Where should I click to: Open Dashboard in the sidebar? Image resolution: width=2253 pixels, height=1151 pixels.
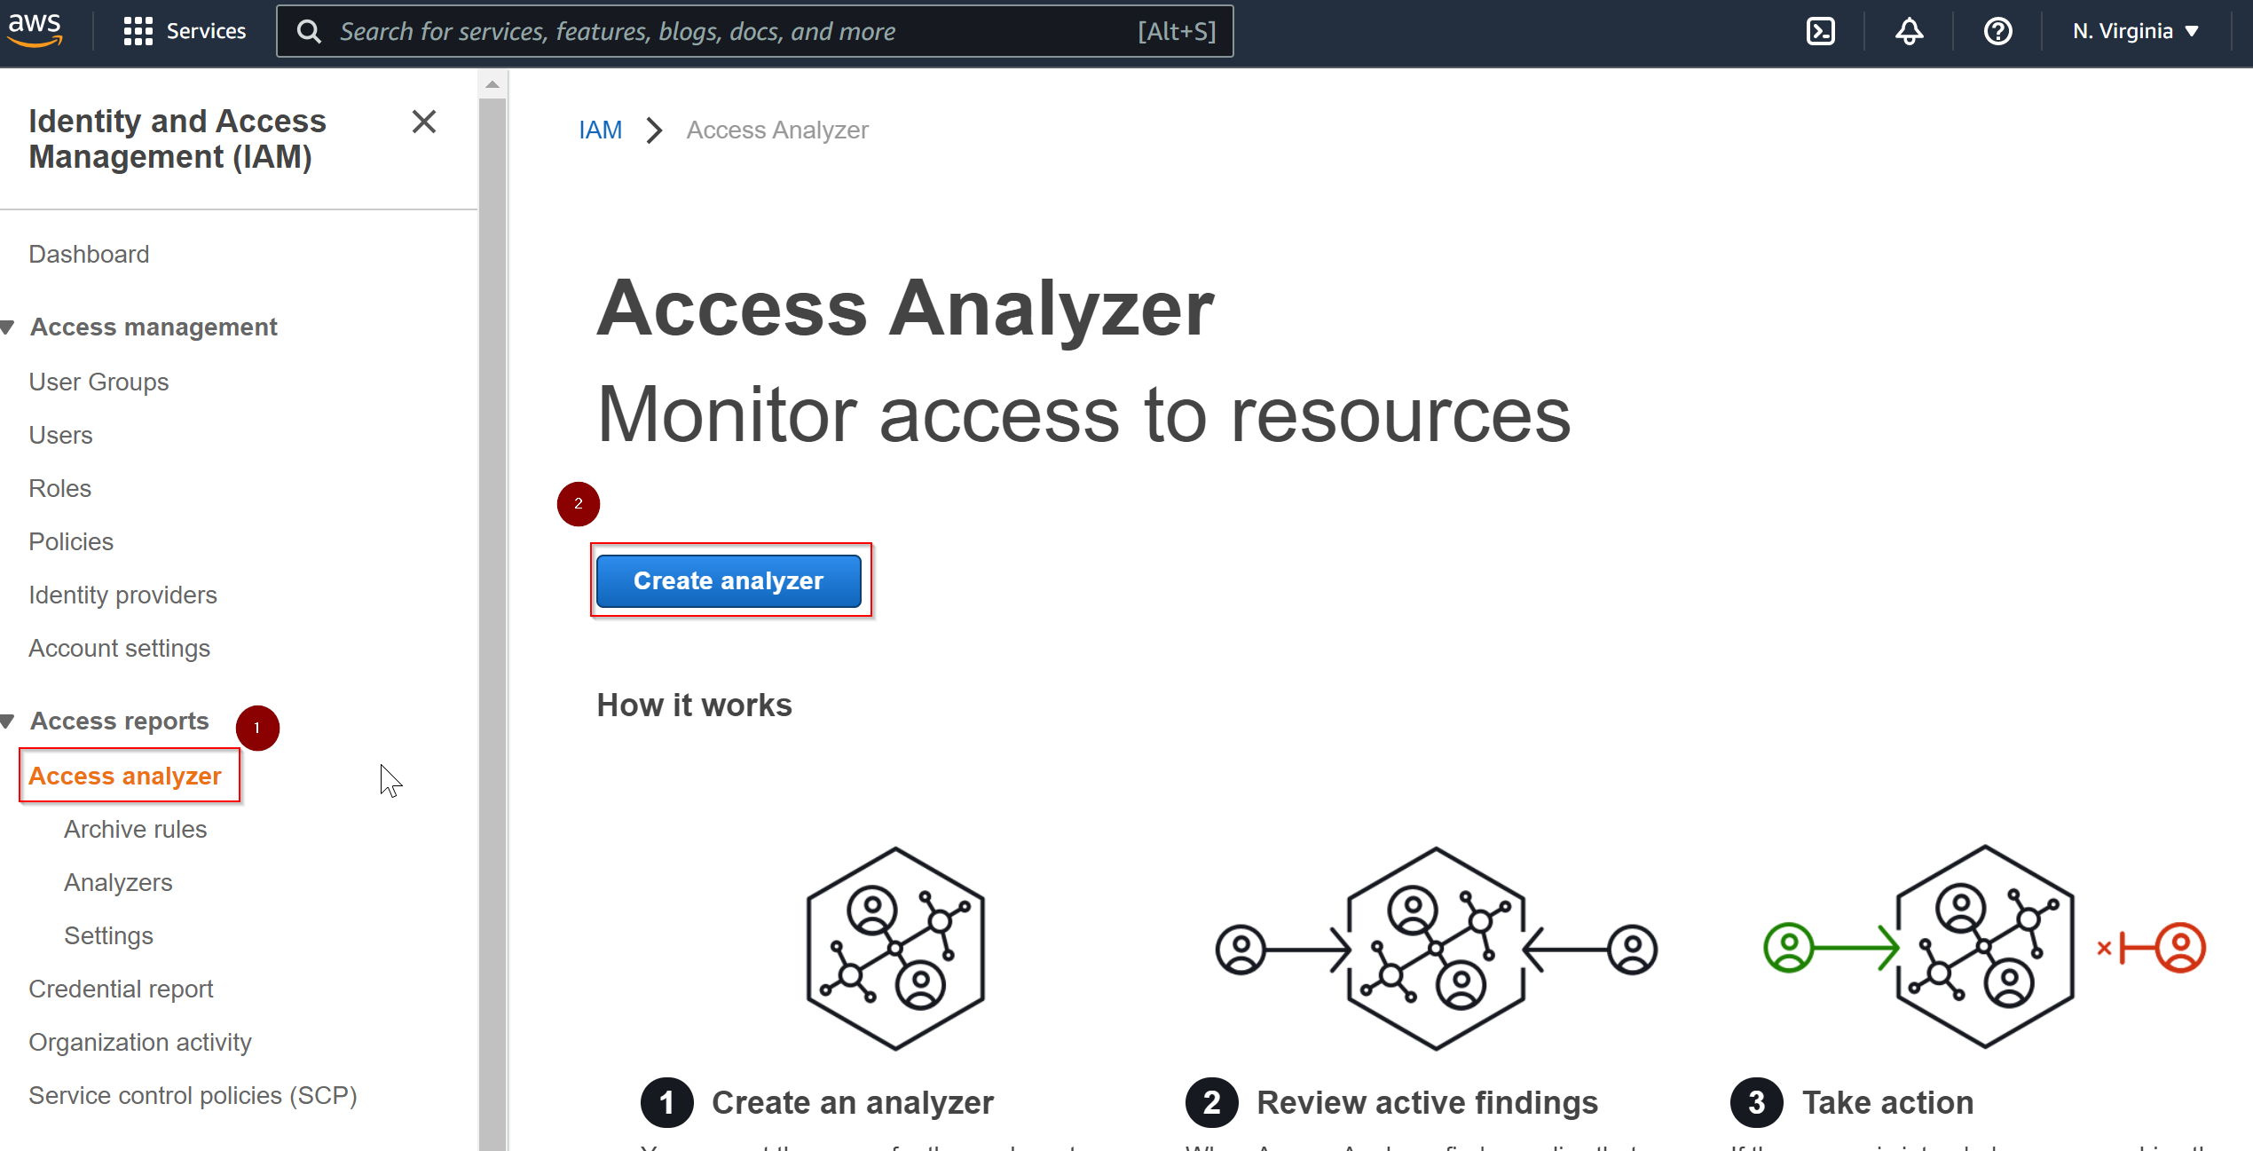point(89,255)
